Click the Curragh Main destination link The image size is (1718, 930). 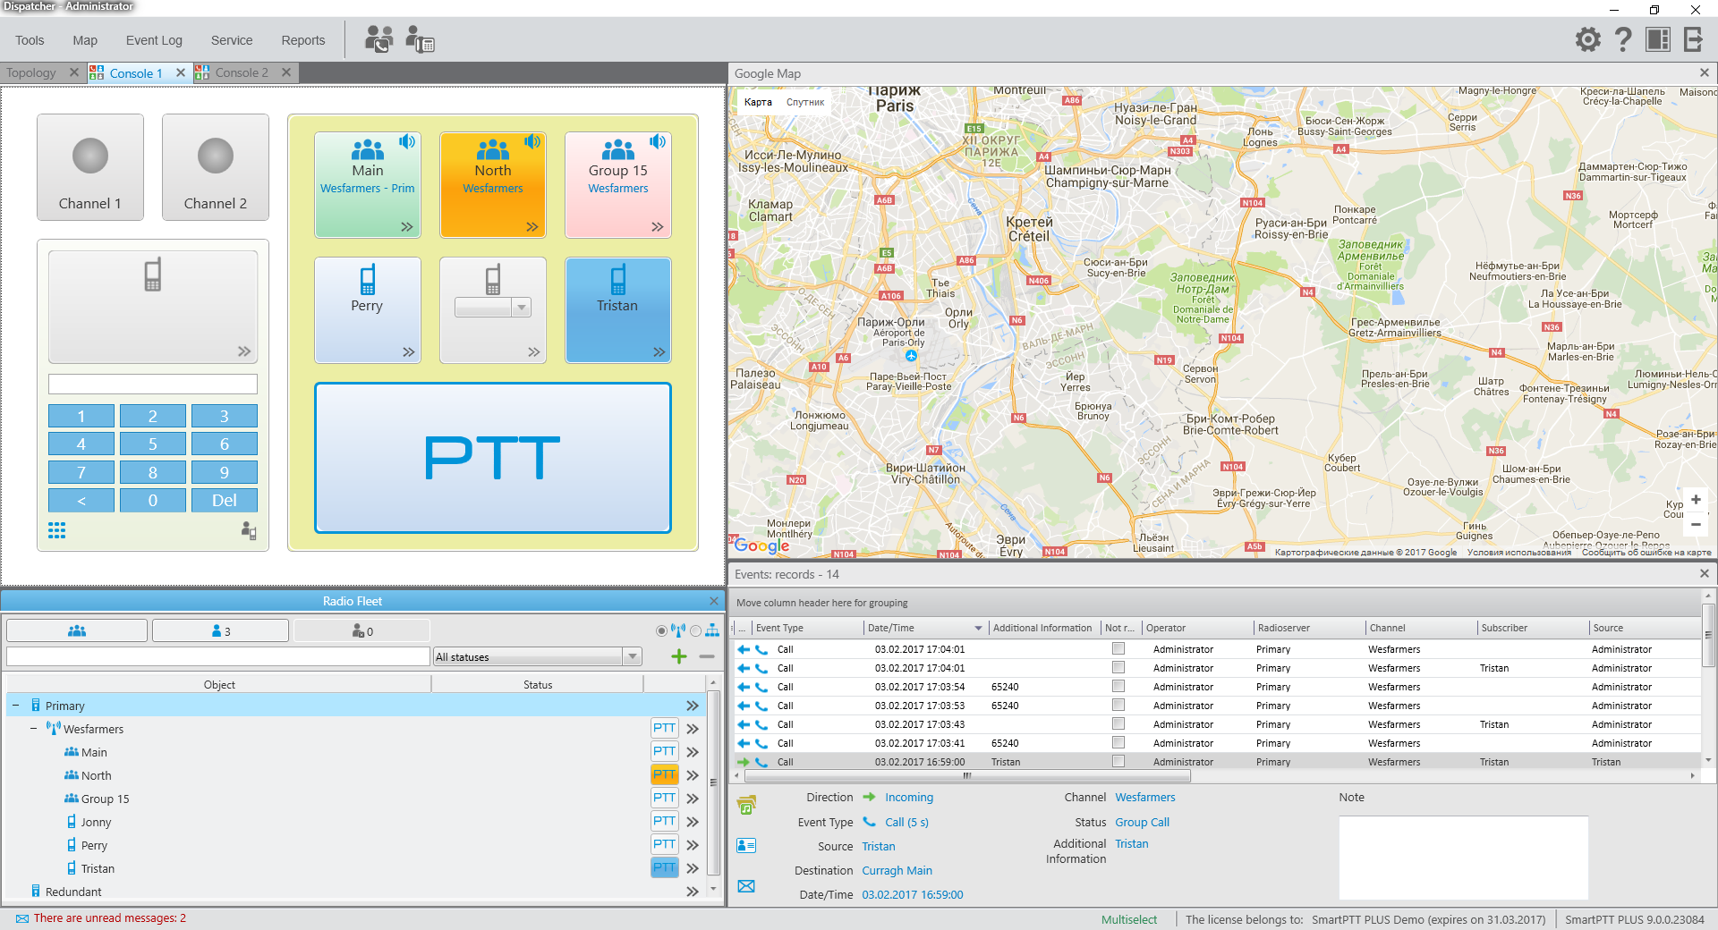[897, 871]
